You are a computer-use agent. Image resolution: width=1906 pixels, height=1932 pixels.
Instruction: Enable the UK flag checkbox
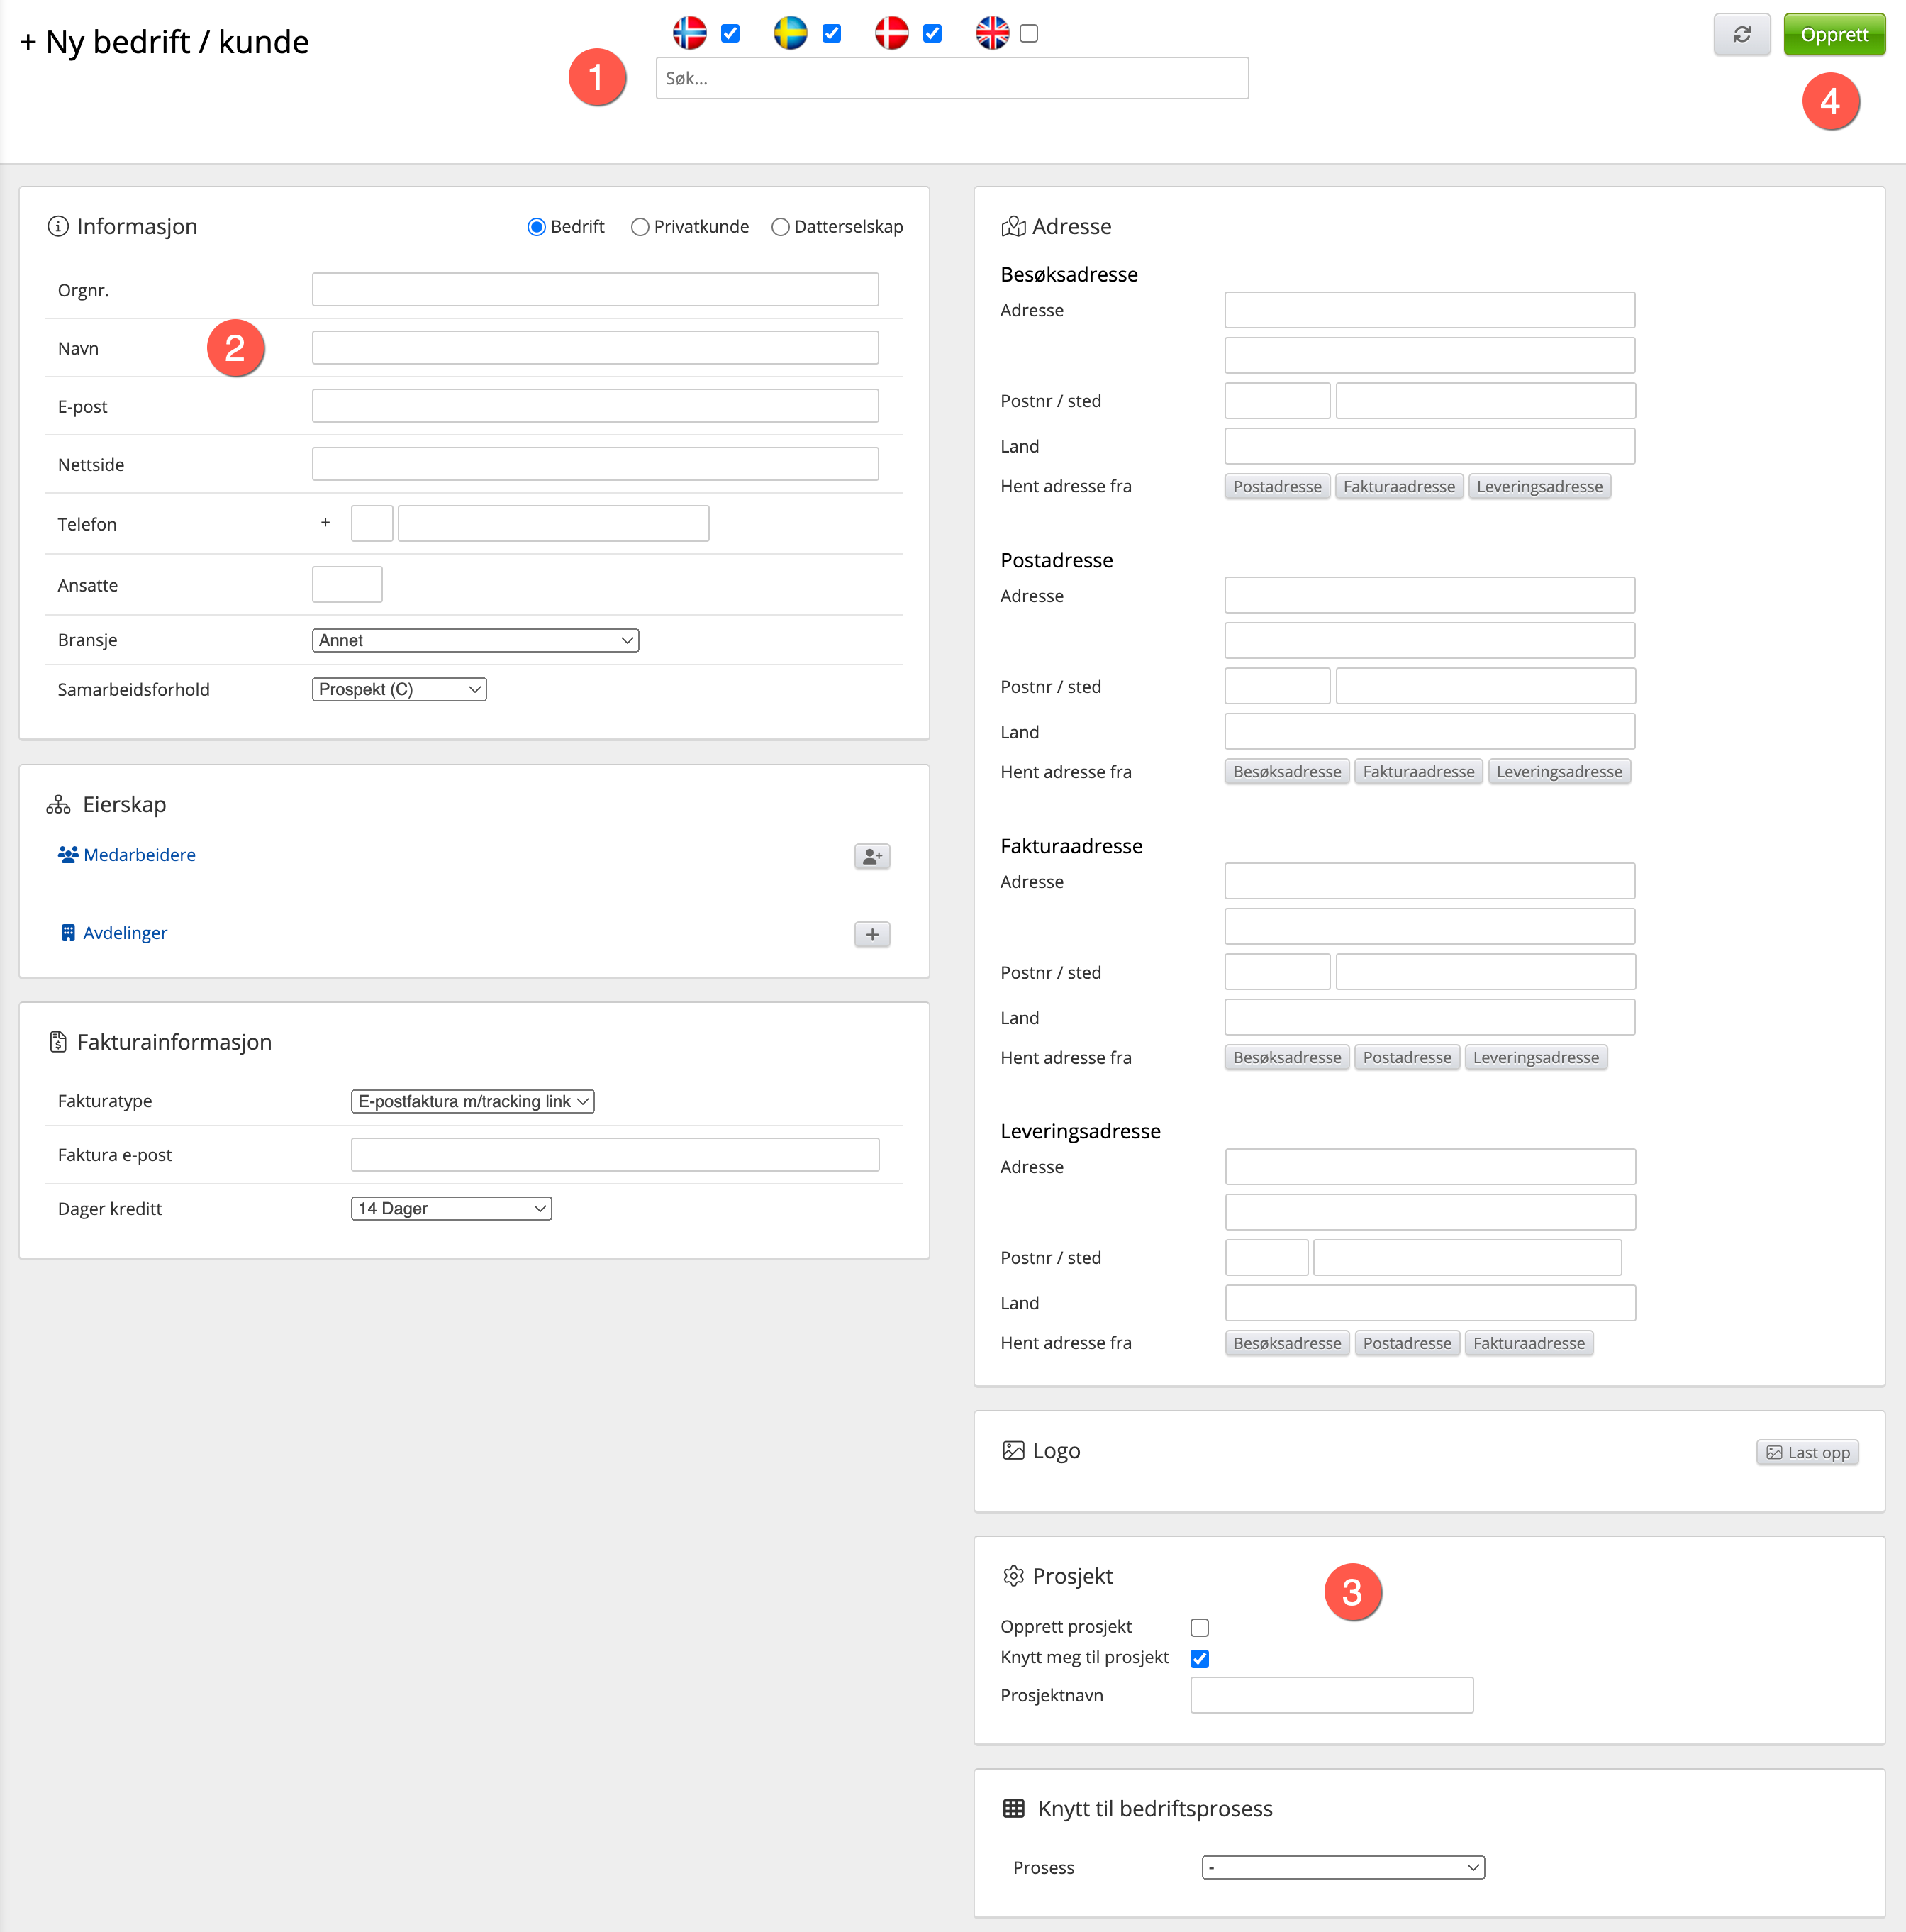click(x=1029, y=34)
